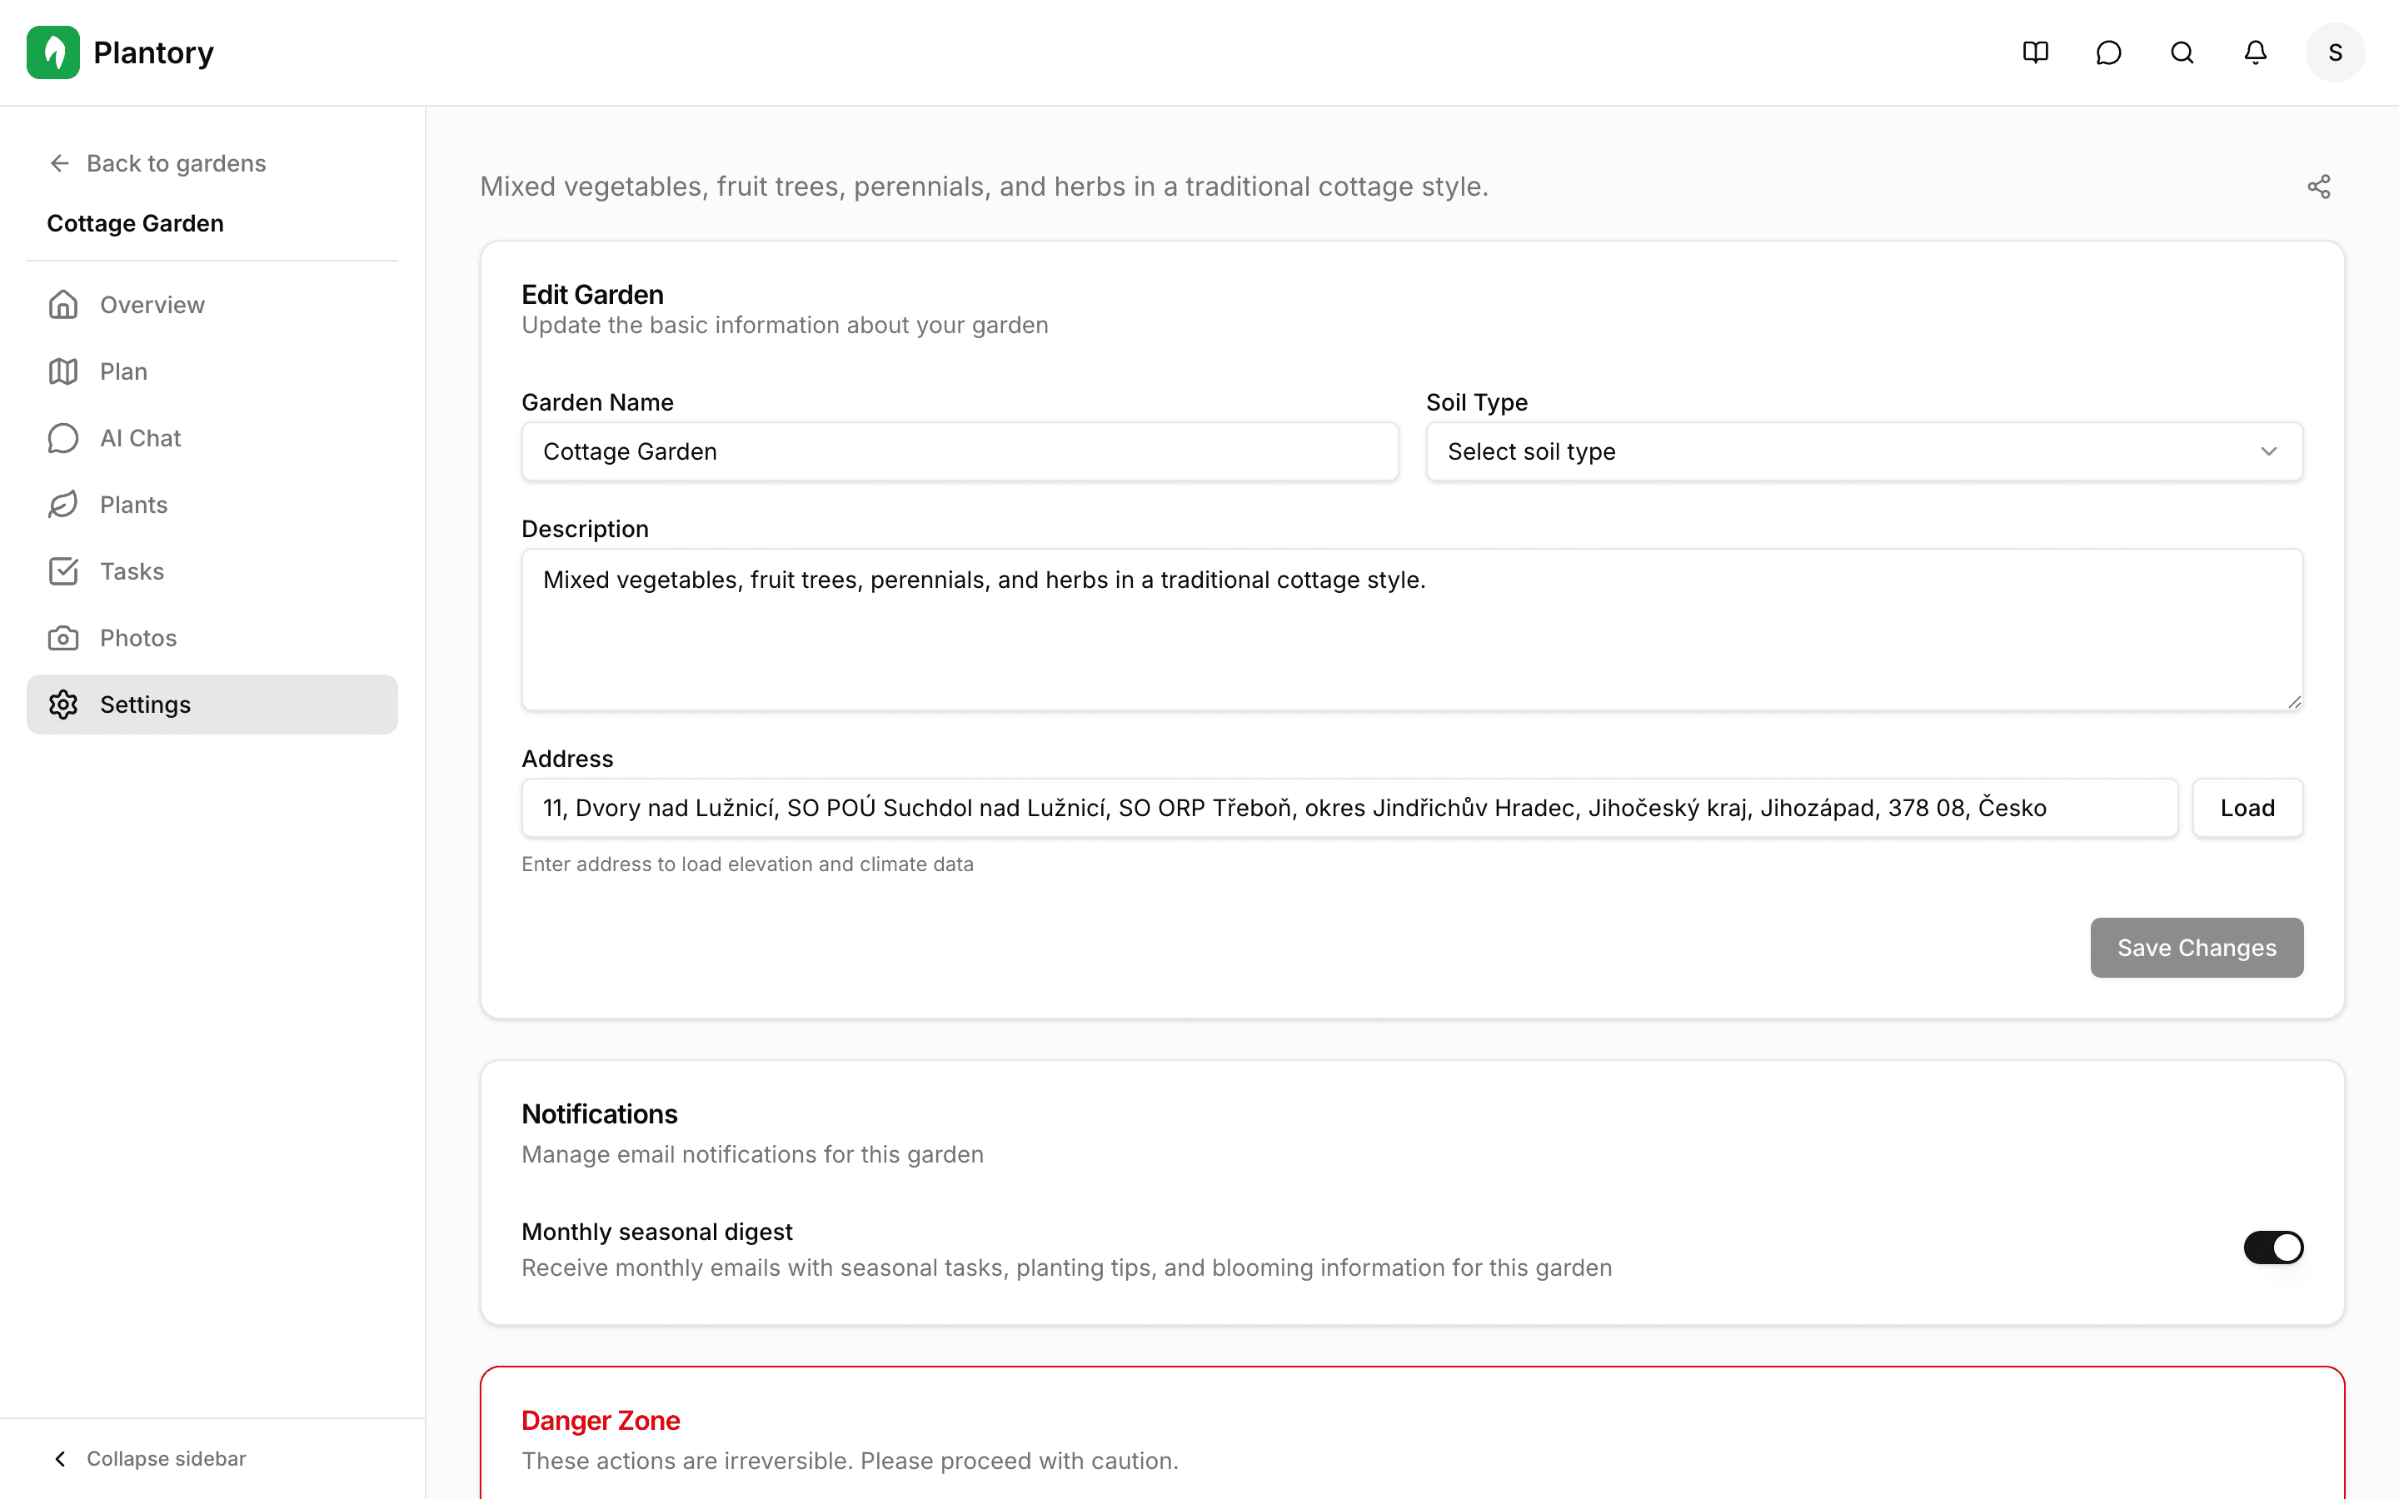Go back to gardens

pos(158,163)
